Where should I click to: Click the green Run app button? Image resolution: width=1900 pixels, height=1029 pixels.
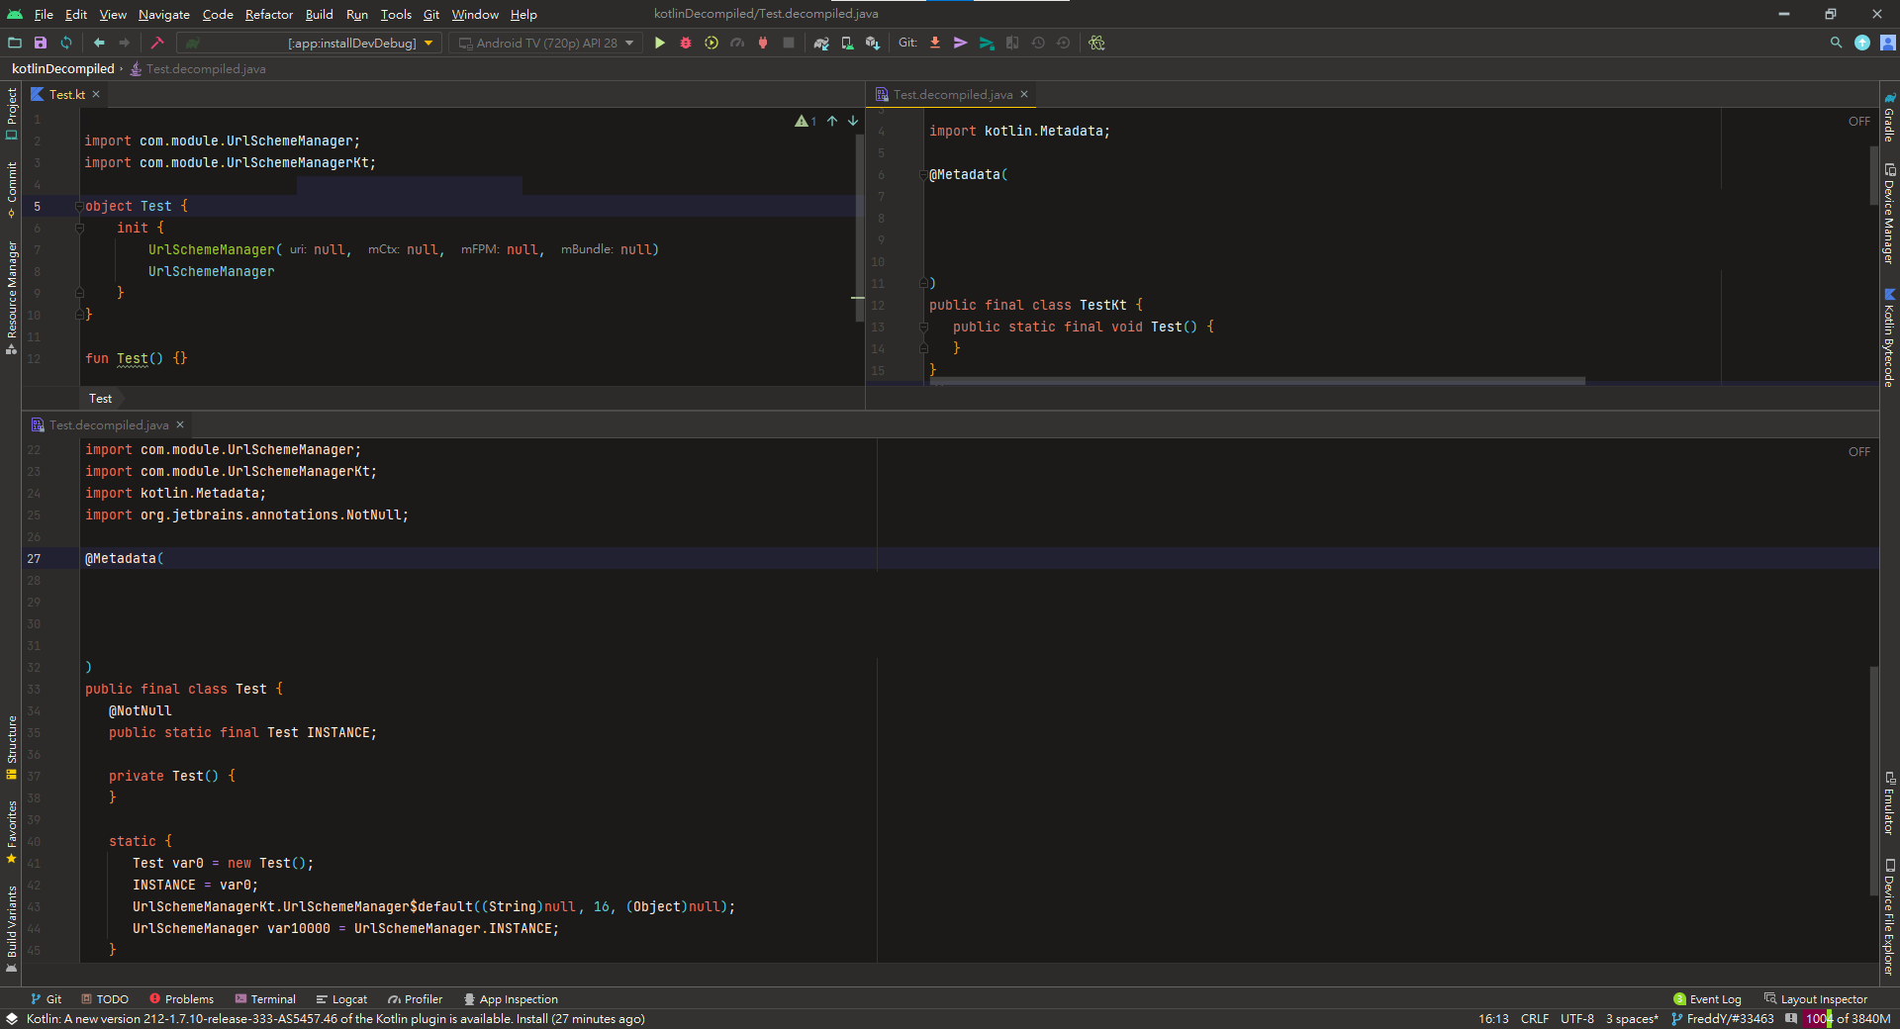pos(660,43)
